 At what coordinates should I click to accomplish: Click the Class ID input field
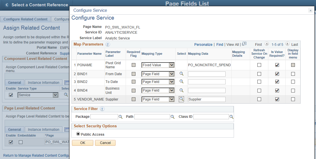(211, 117)
